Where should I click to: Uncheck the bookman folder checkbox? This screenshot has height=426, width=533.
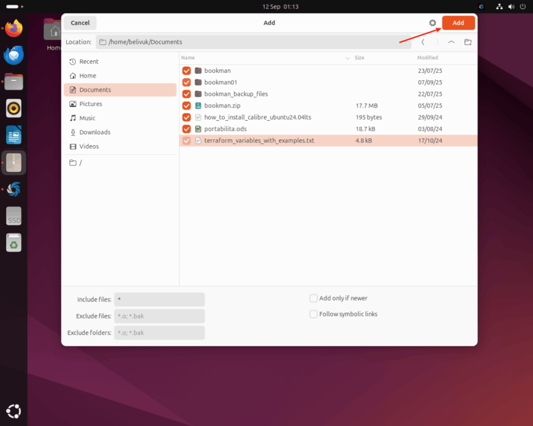[187, 71]
